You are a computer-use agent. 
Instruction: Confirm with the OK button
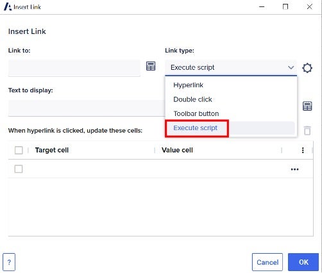303,262
